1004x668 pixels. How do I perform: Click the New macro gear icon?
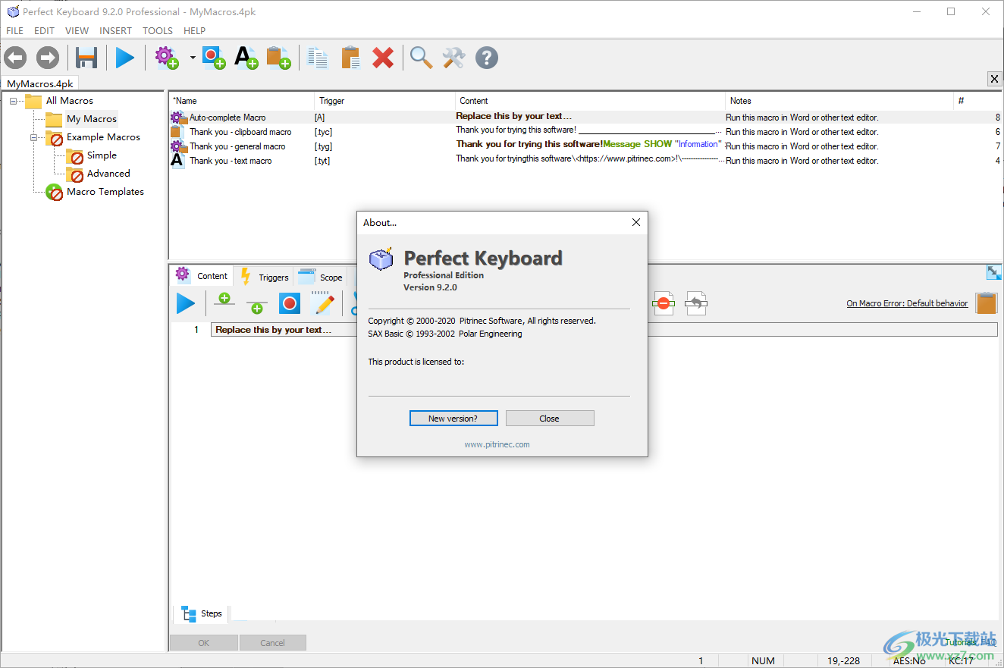point(165,57)
